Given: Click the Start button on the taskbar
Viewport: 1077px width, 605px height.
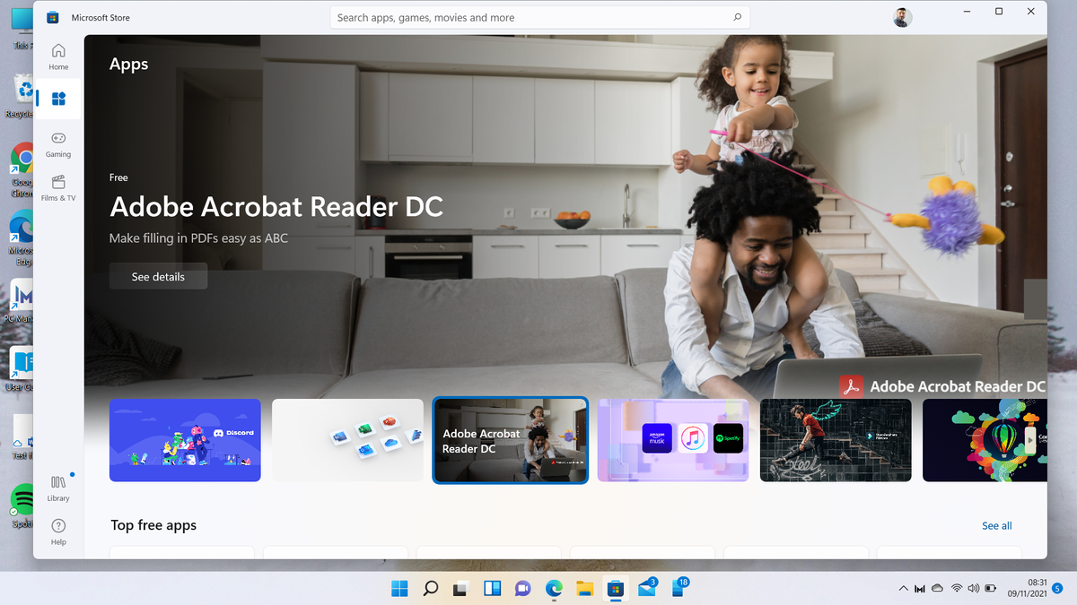Looking at the screenshot, I should pos(398,589).
